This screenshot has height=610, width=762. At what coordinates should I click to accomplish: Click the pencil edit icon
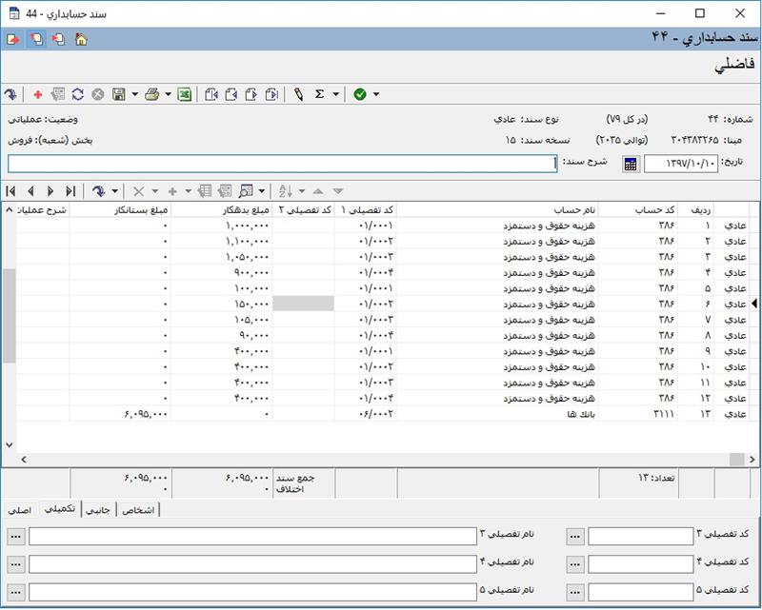coord(298,94)
